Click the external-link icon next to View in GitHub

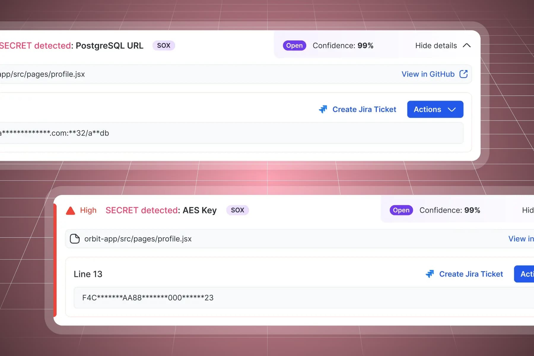(463, 74)
